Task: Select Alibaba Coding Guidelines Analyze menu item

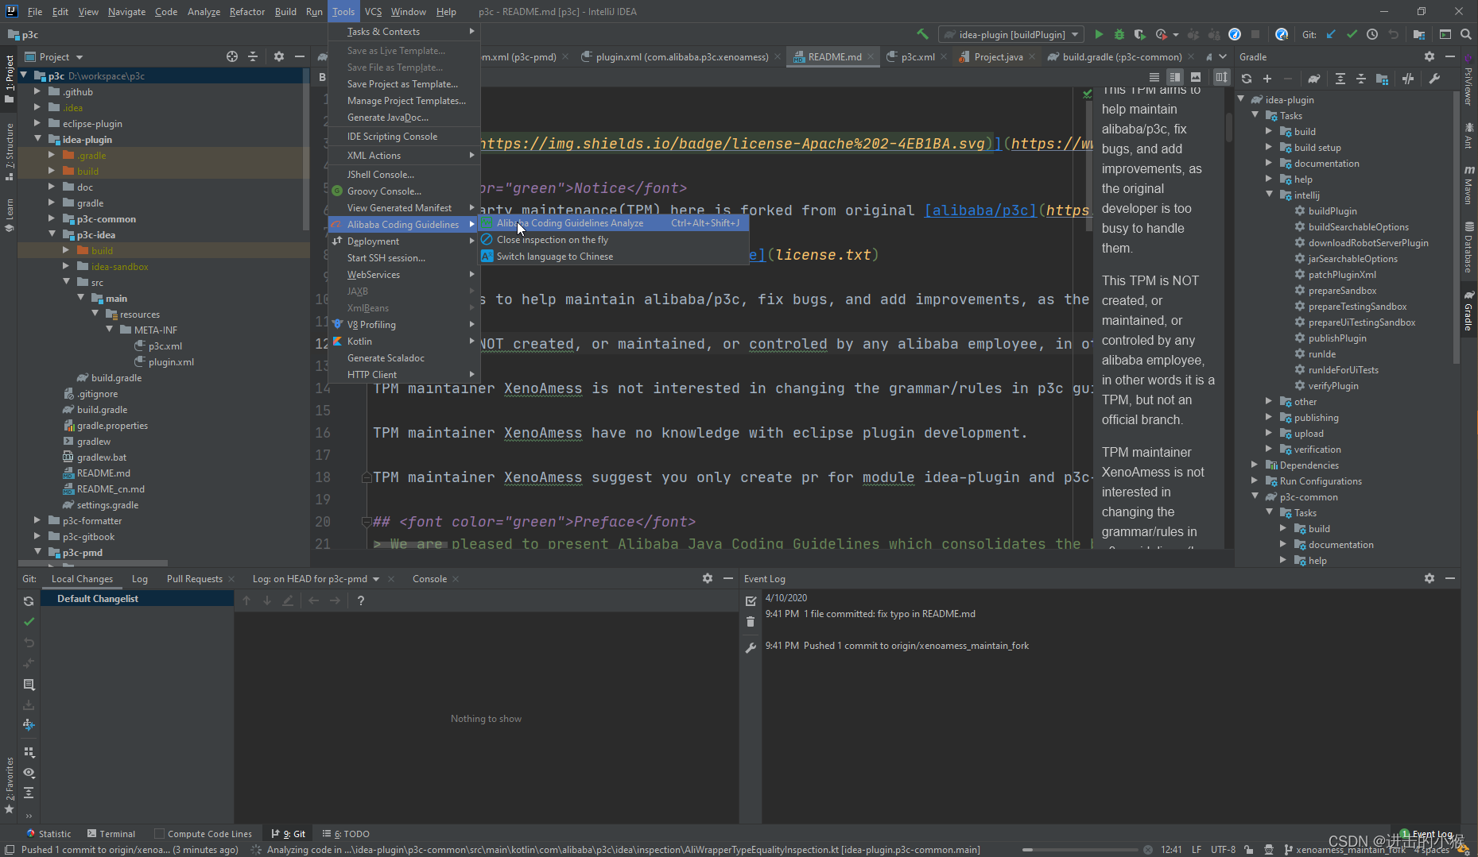Action: point(613,223)
